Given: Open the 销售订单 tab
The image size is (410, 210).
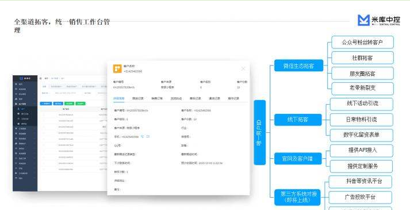Looking at the screenshot, I should 157,98.
